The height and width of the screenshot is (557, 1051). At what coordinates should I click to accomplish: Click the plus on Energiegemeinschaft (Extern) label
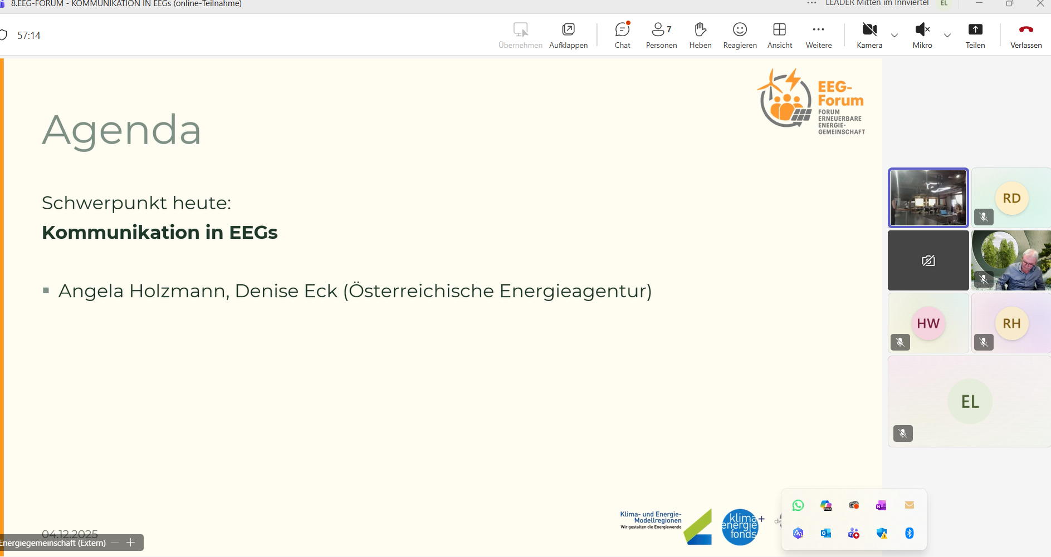coord(131,543)
